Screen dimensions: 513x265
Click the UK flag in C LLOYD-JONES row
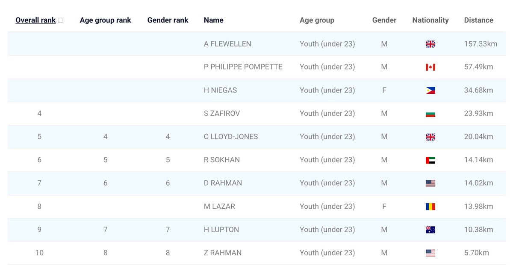click(430, 137)
